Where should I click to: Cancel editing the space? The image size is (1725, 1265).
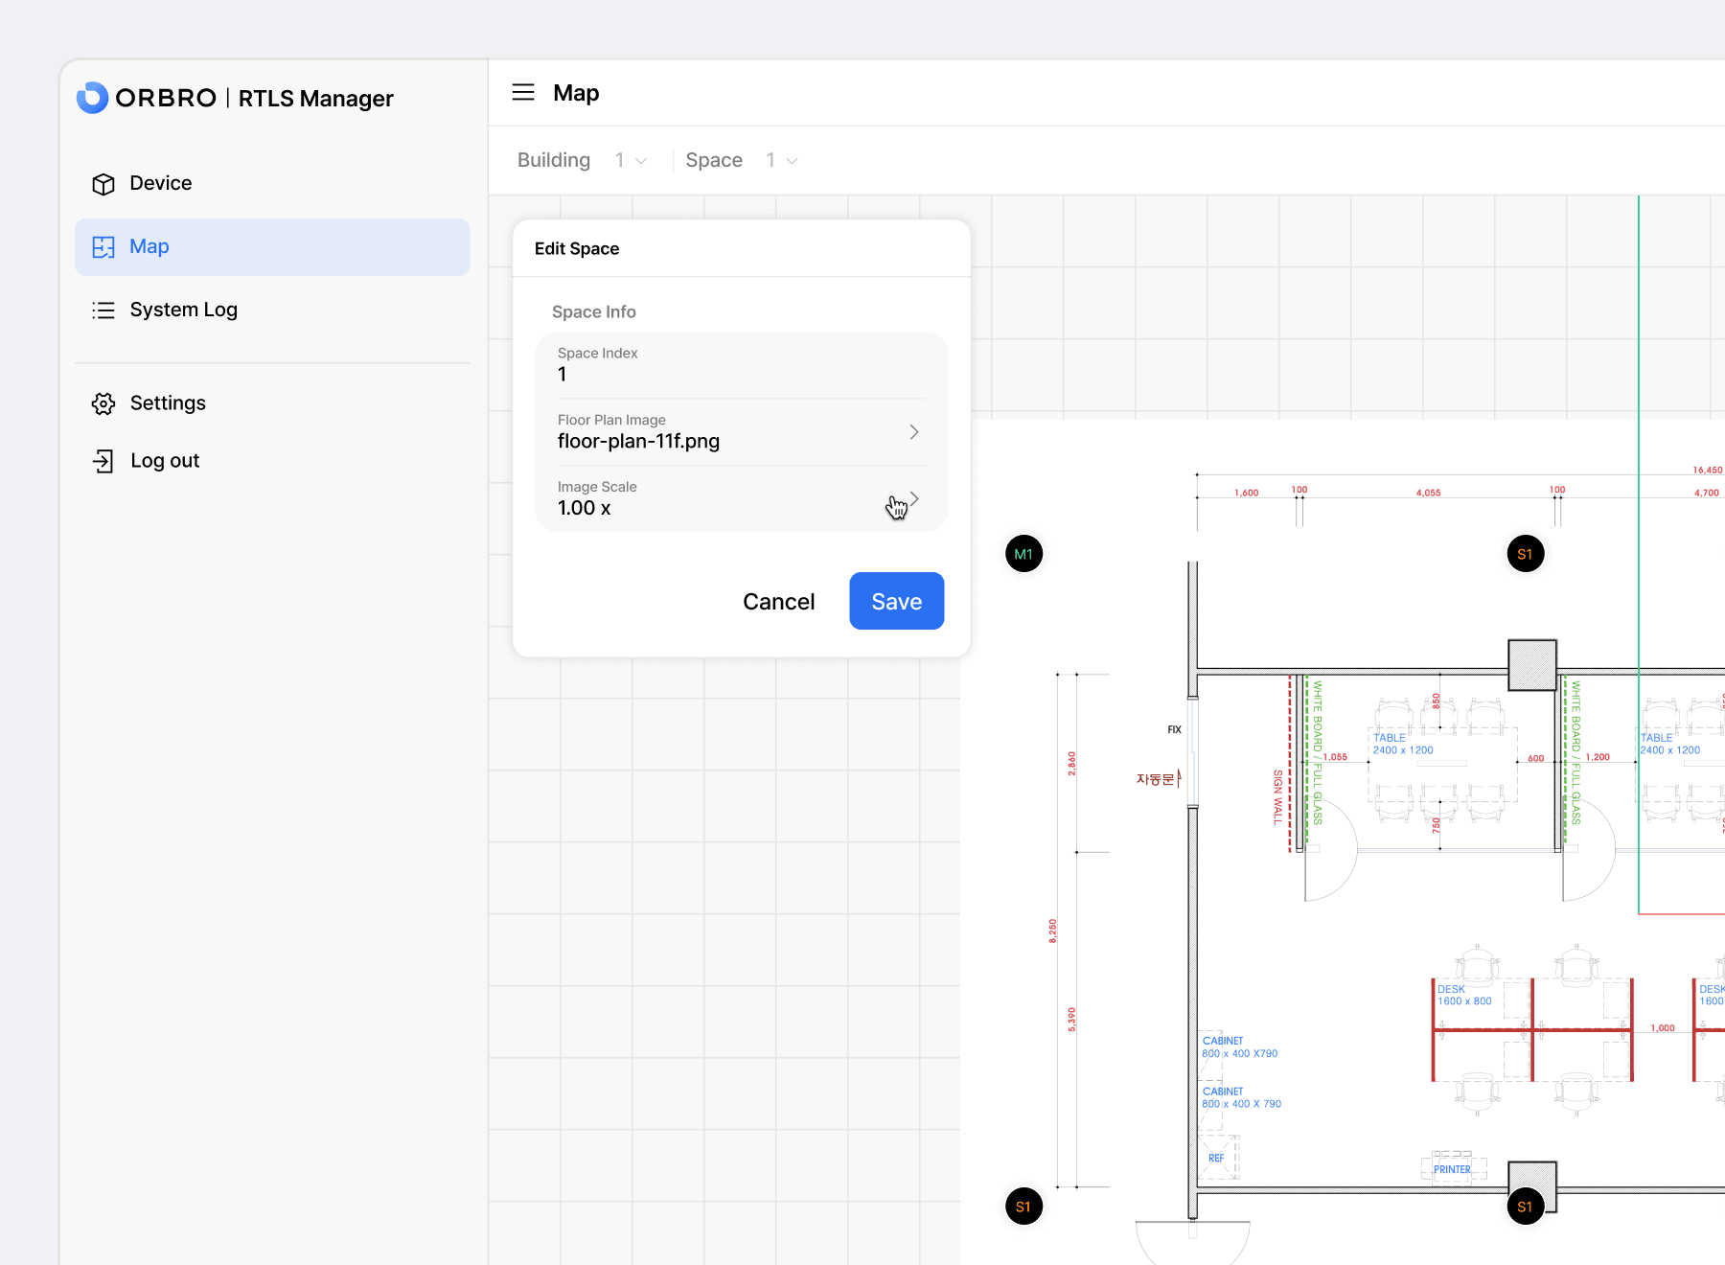[x=778, y=602]
